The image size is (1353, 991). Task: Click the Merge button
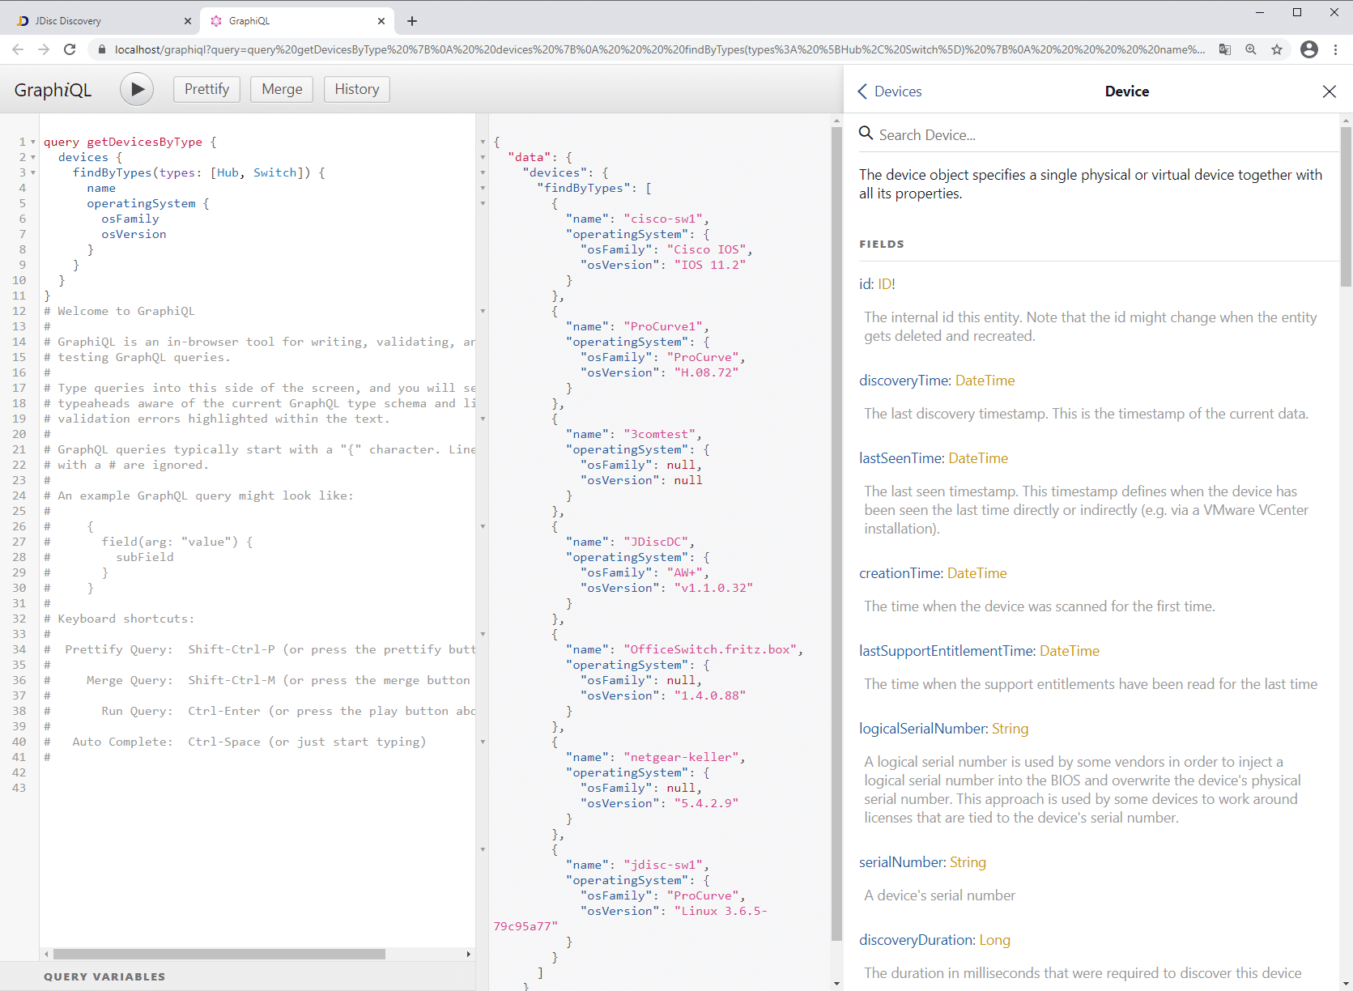tap(281, 89)
